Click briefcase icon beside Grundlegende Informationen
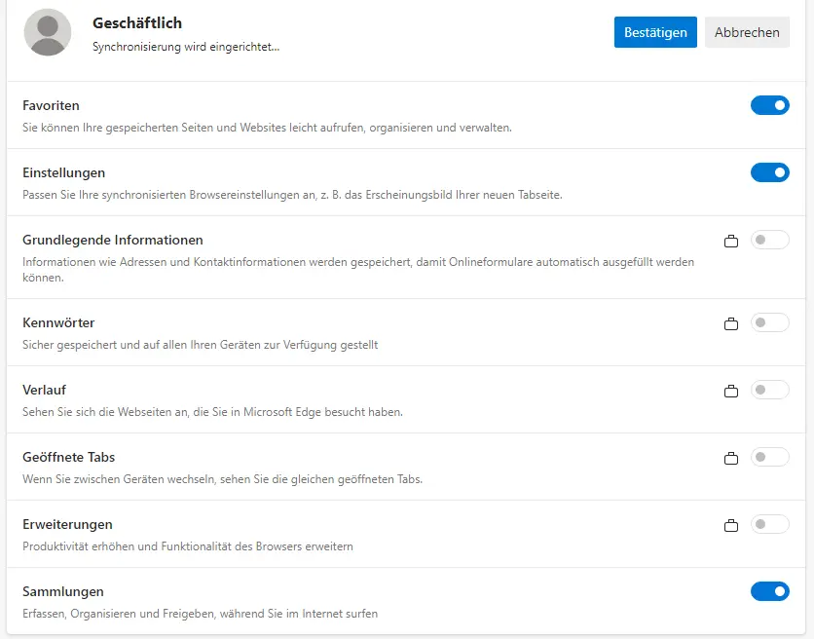The image size is (814, 639). pyautogui.click(x=731, y=241)
